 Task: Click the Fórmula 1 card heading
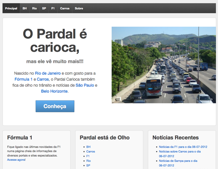20,138
